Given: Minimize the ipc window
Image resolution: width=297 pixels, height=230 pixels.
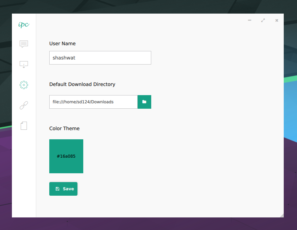Looking at the screenshot, I should pos(250,20).
